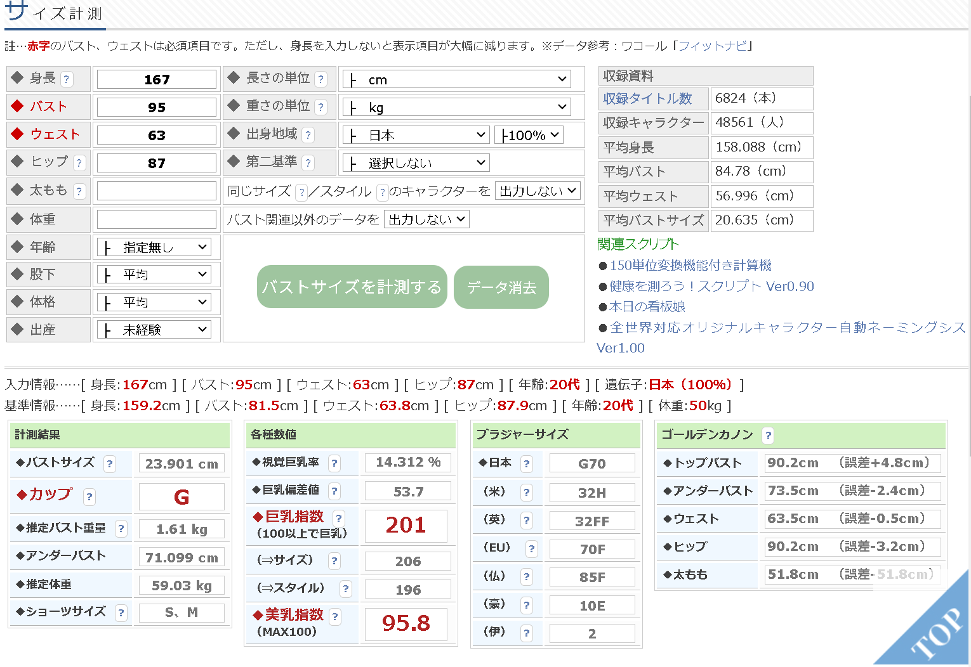The width and height of the screenshot is (971, 667).
Task: Show help for ショーツサイズ
Action: pos(121,612)
